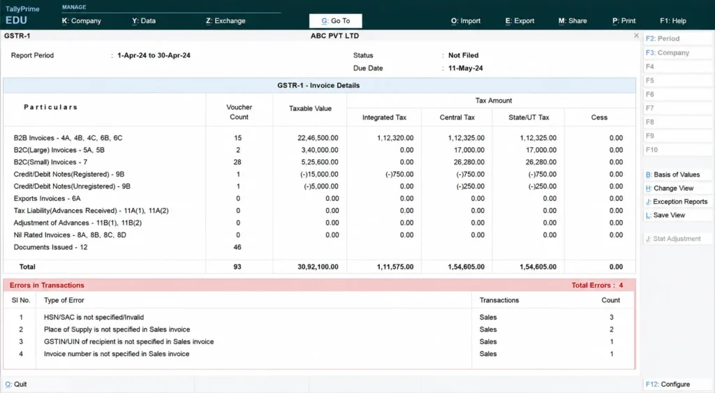Click Q: Quit at the bottom
The width and height of the screenshot is (715, 393).
pyautogui.click(x=16, y=385)
